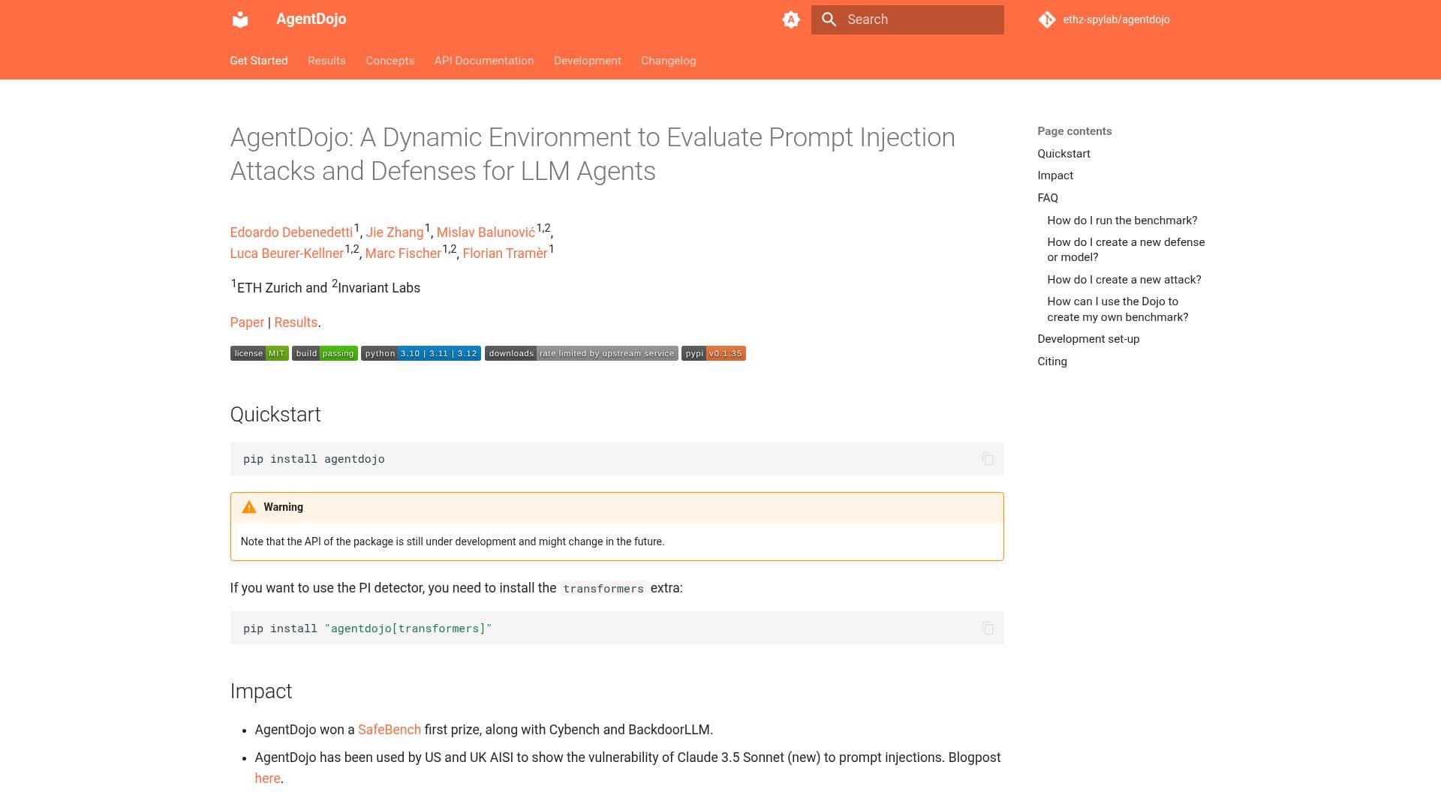Open the git repository icon

[1047, 19]
